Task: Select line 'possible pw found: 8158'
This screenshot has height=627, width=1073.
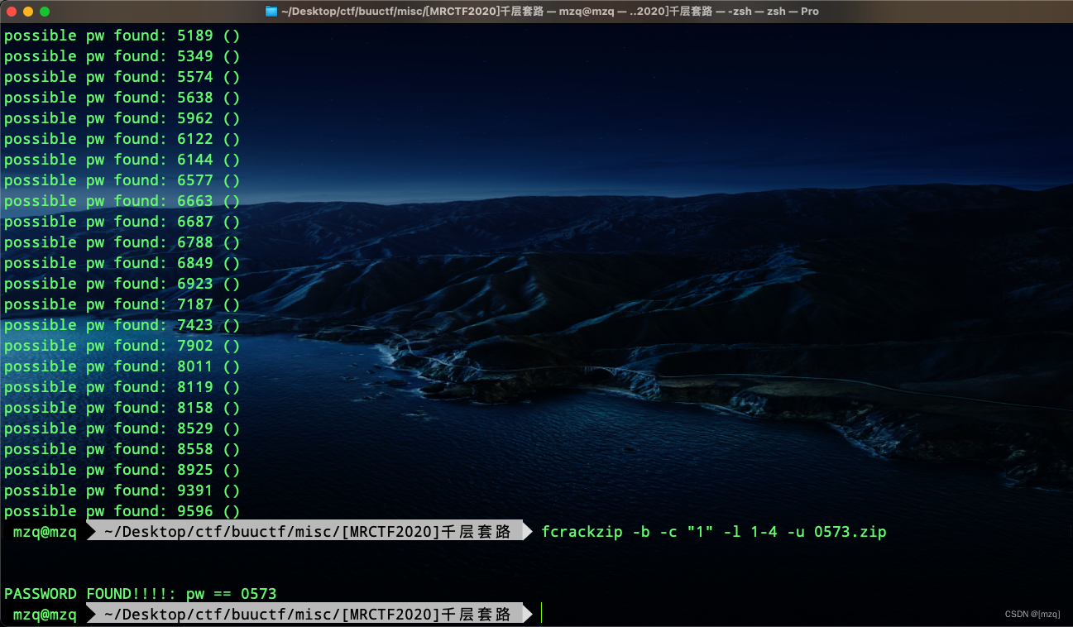Action: (x=122, y=408)
